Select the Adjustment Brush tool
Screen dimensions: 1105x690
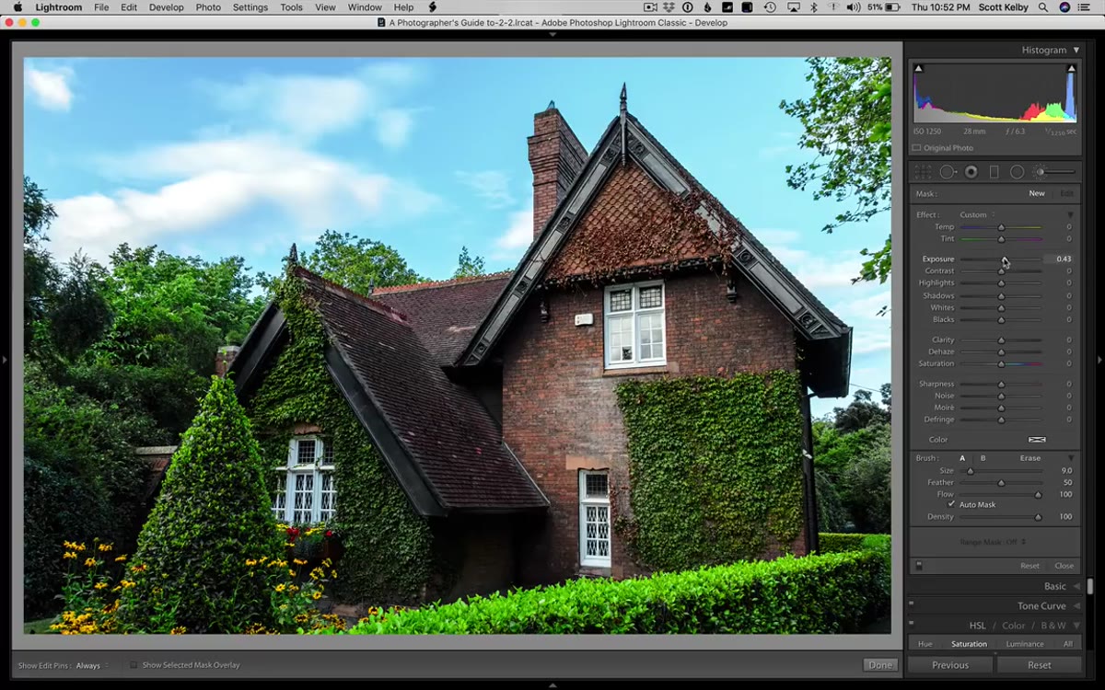pyautogui.click(x=1054, y=172)
